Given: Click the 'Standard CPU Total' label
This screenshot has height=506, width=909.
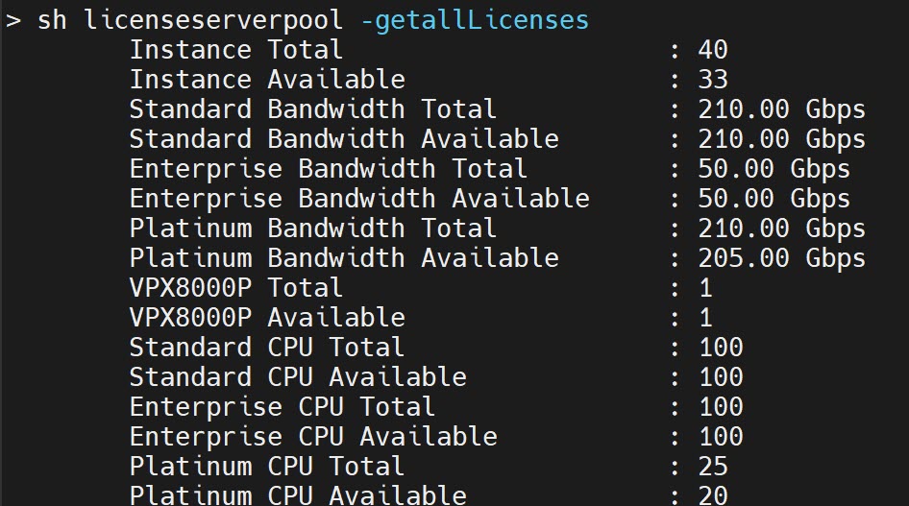Looking at the screenshot, I should (x=267, y=348).
